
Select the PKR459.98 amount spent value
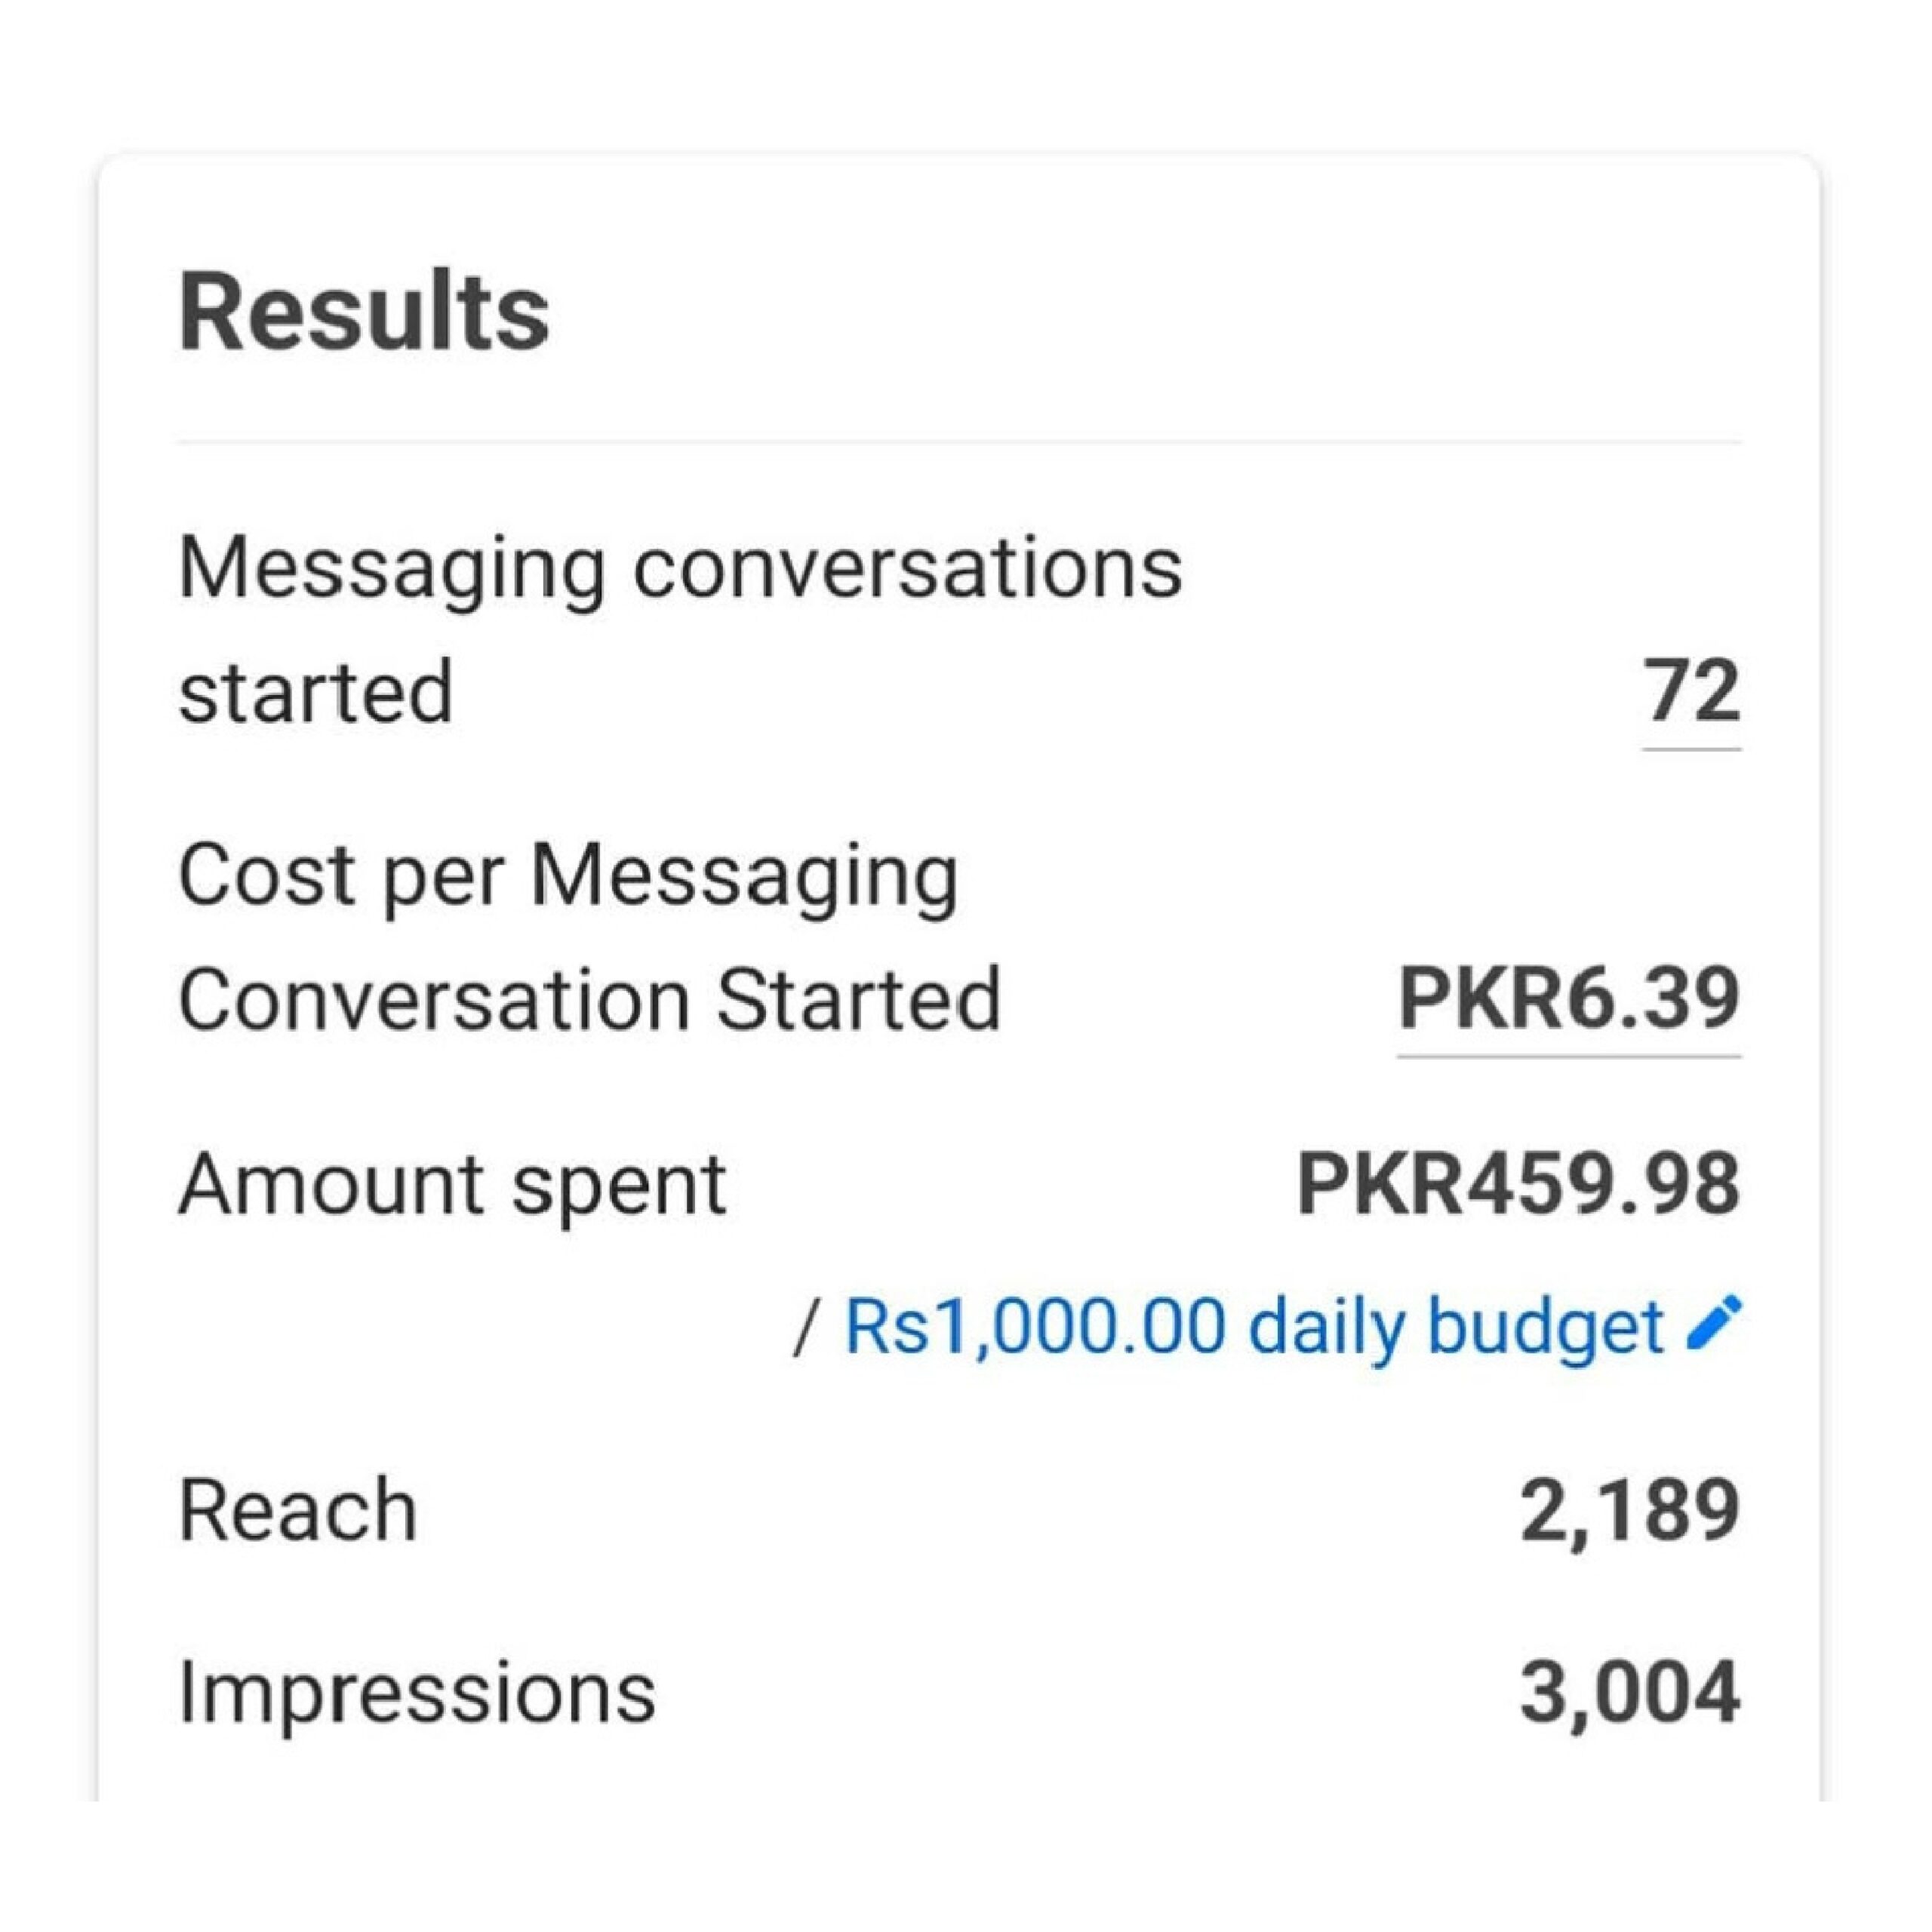click(1518, 1184)
